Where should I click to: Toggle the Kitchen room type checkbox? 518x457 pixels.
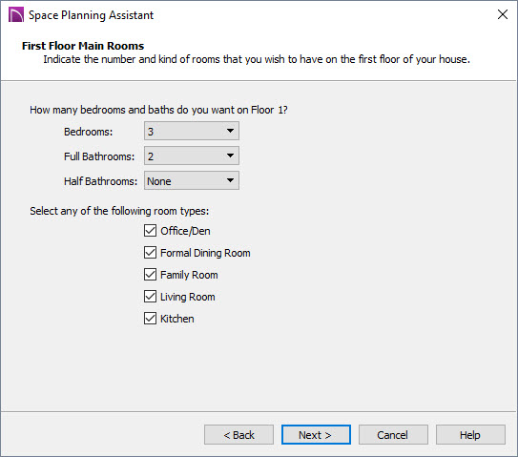pyautogui.click(x=150, y=319)
